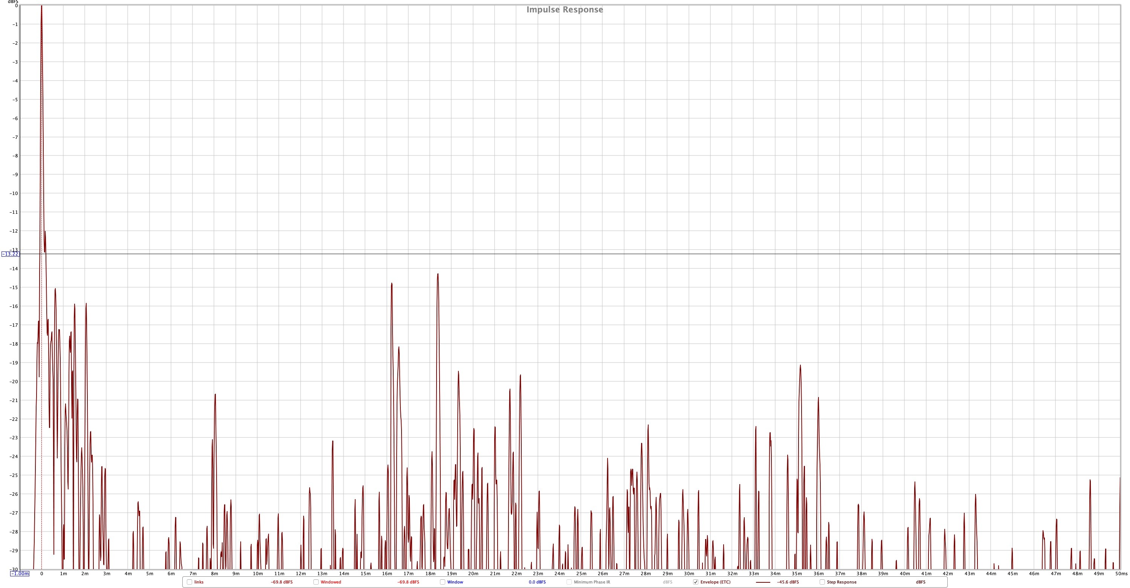Click the -20 label on the dBFS axis
This screenshot has height=588, width=1130.
point(14,381)
